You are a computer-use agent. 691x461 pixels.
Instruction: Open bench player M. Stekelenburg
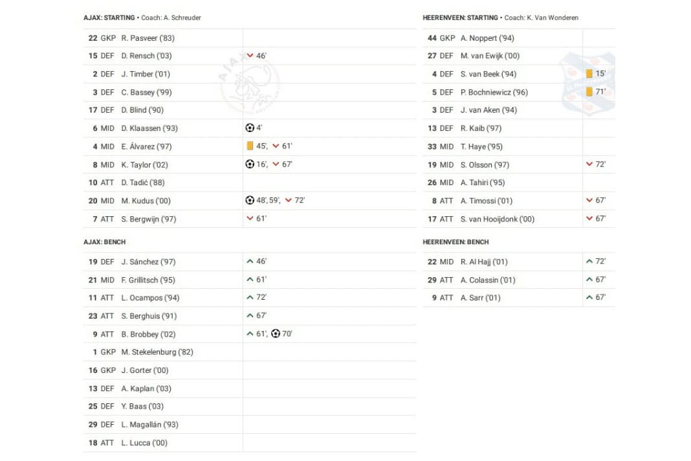[157, 352]
